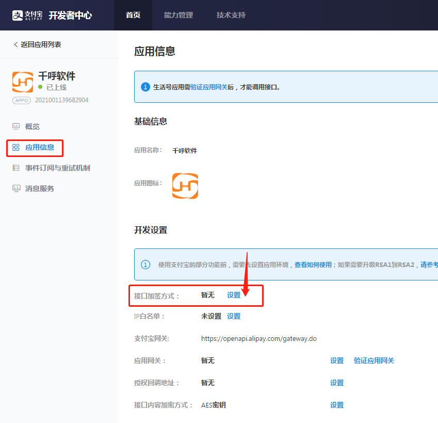Click the outlined info icon in 开发设置 notice
This screenshot has width=438, height=423.
click(145, 264)
